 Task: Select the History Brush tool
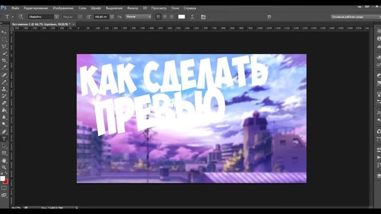pyautogui.click(x=4, y=96)
